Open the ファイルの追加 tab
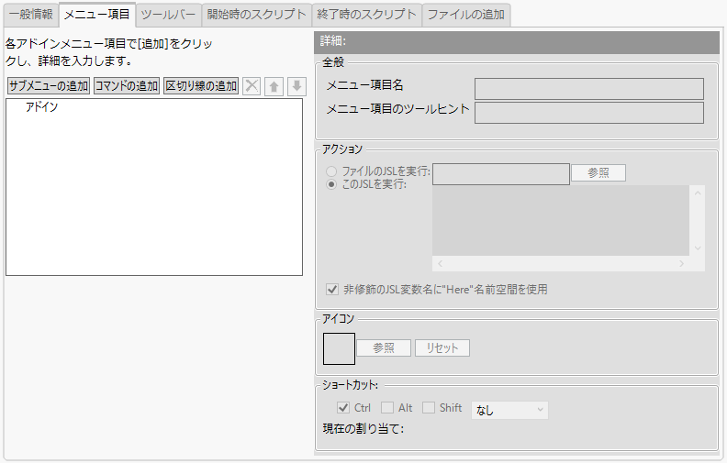 click(466, 15)
